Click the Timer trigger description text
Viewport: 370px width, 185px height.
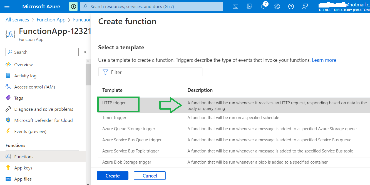pyautogui.click(x=233, y=118)
